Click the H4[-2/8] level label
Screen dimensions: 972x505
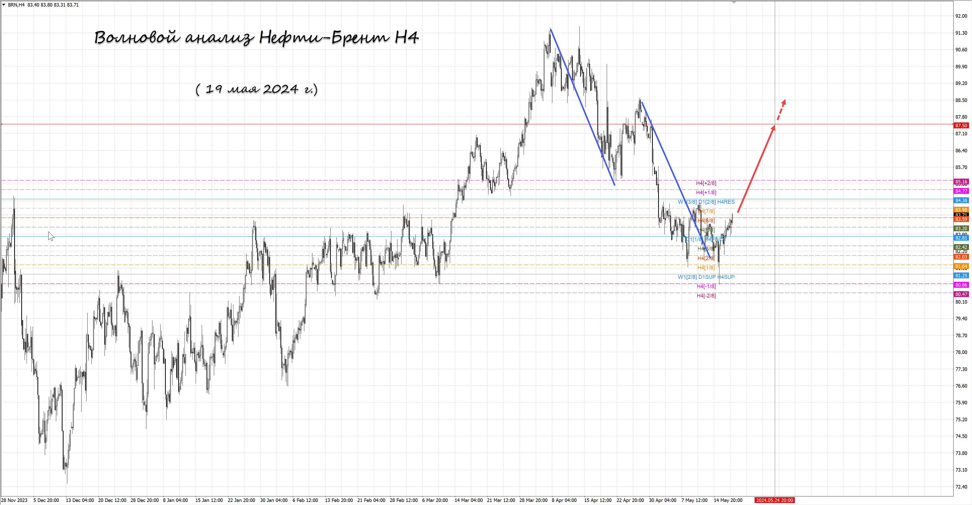706,296
